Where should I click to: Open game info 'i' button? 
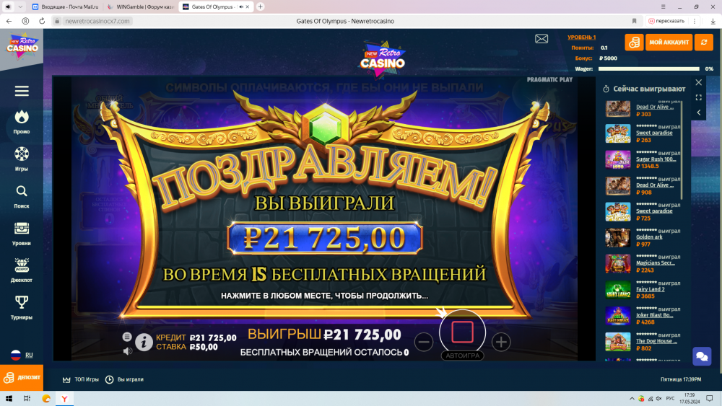(x=144, y=342)
